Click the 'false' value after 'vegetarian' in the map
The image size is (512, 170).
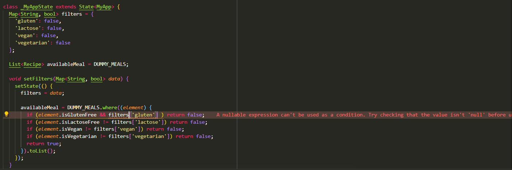point(63,43)
